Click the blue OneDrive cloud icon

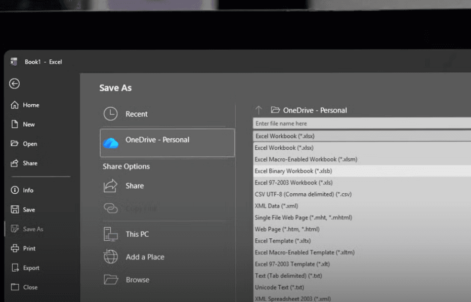tap(111, 143)
